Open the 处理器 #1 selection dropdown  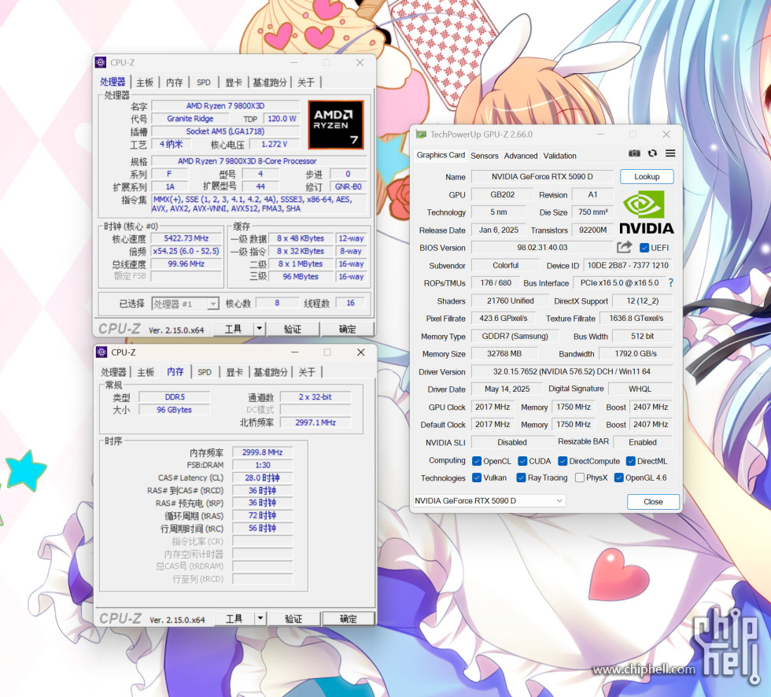(185, 304)
